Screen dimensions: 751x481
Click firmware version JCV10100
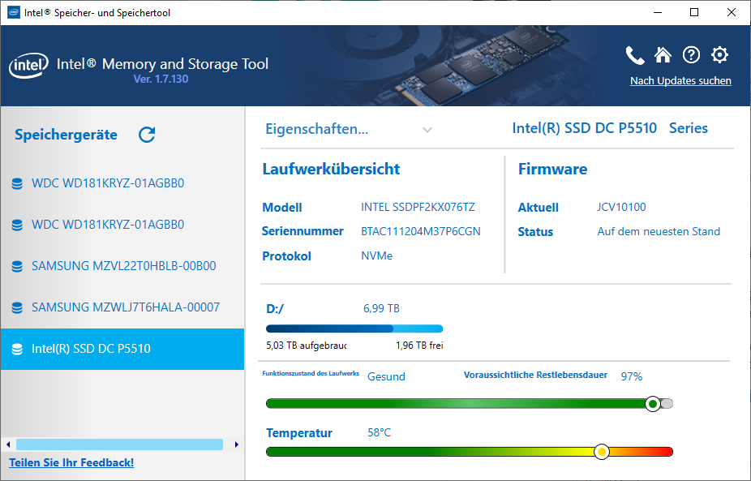pos(621,207)
